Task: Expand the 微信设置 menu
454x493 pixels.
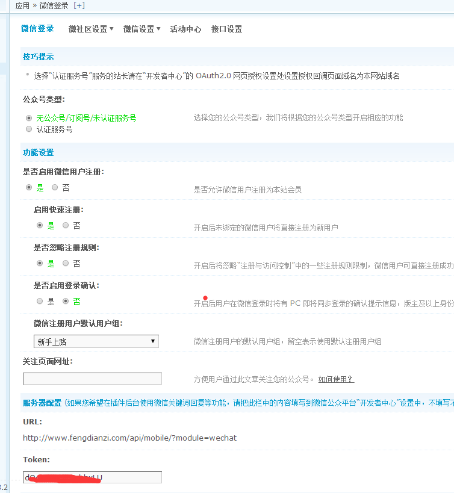Action: point(141,29)
